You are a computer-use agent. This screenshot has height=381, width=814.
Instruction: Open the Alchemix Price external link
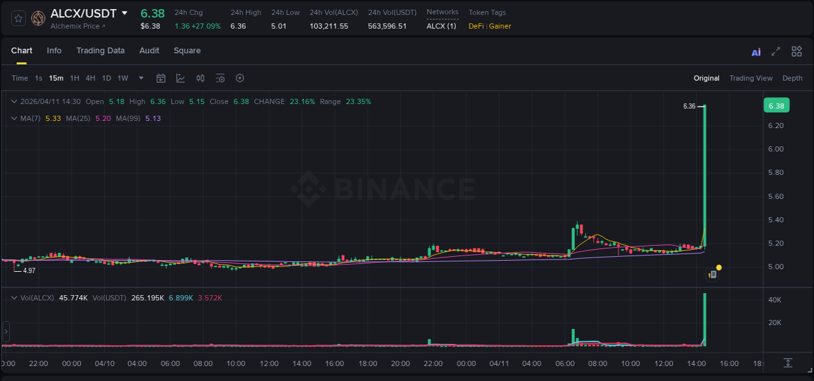pyautogui.click(x=77, y=26)
